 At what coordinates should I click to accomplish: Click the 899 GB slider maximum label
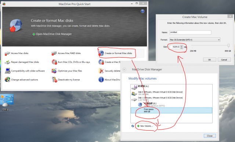tap(228, 51)
